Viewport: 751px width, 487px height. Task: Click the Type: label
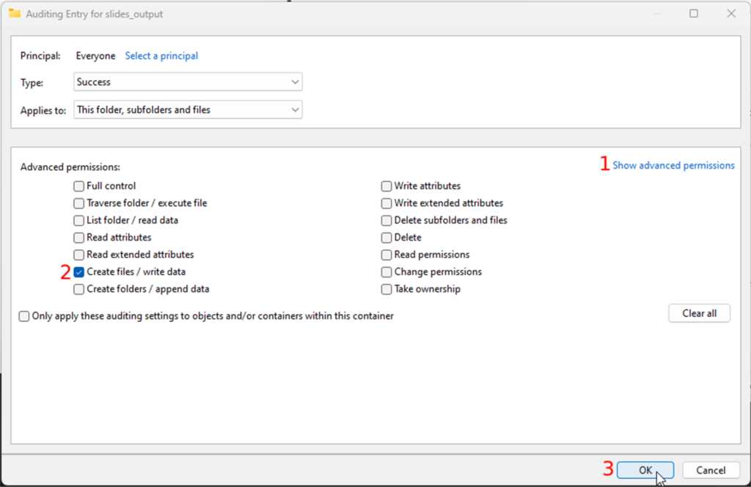pyautogui.click(x=32, y=83)
